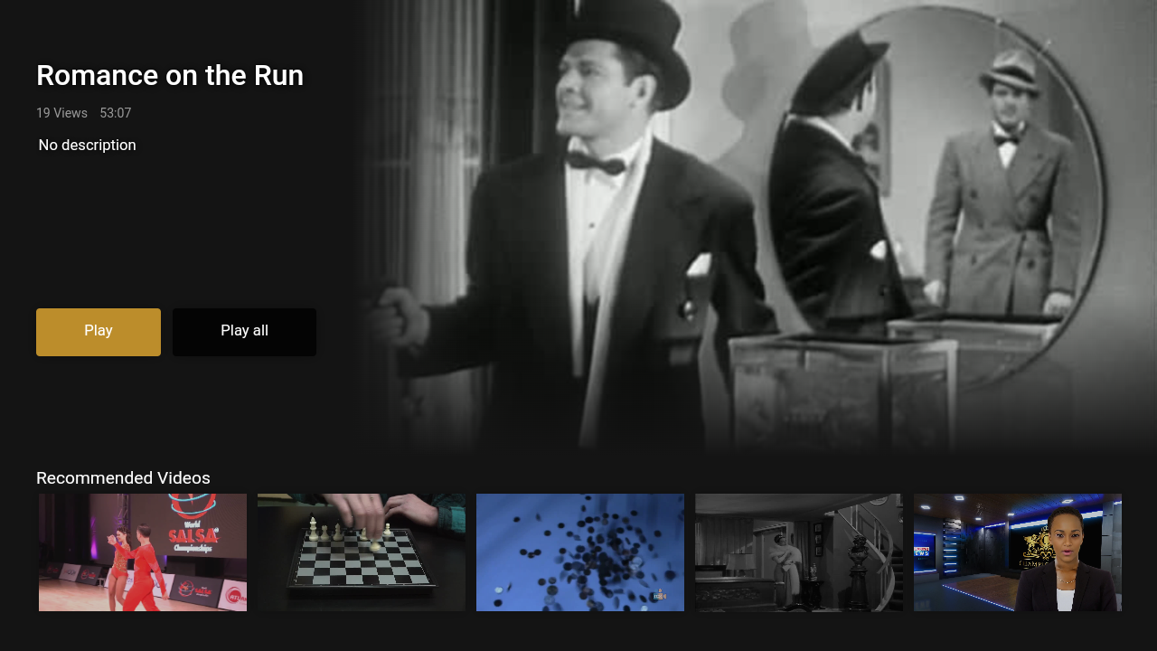The image size is (1157, 651).
Task: Click the Play all button
Action: click(244, 332)
